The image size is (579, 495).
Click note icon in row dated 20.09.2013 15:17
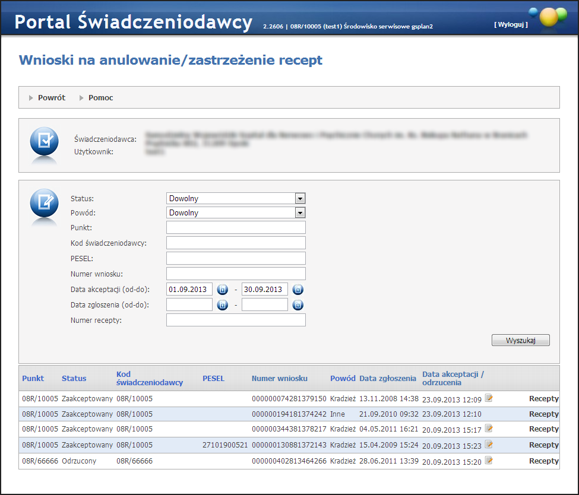(489, 429)
